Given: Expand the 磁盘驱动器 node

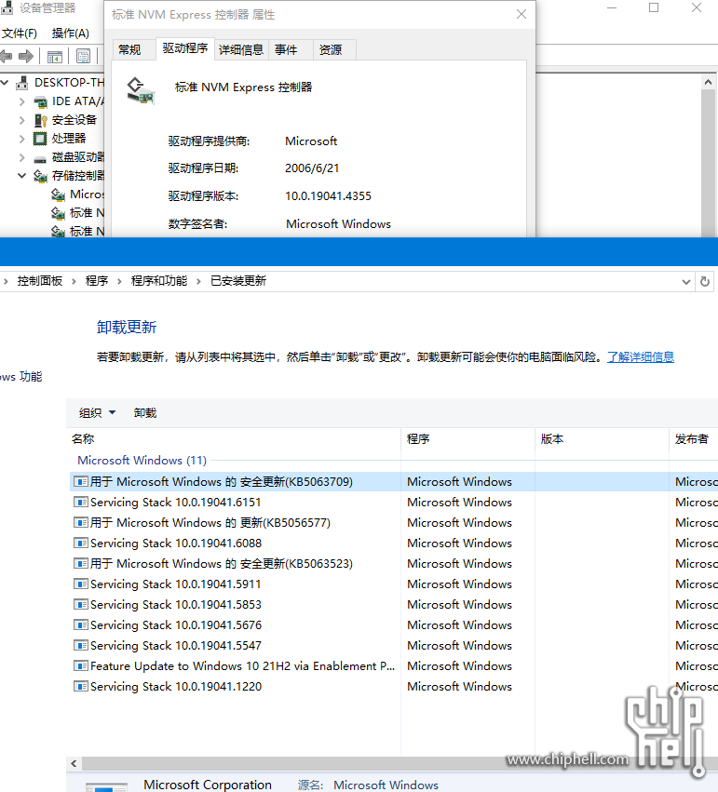Looking at the screenshot, I should (21, 157).
